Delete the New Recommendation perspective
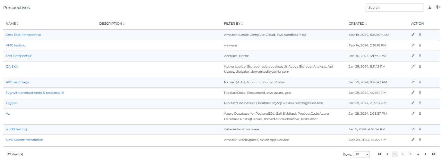The image size is (443, 163). click(x=420, y=140)
